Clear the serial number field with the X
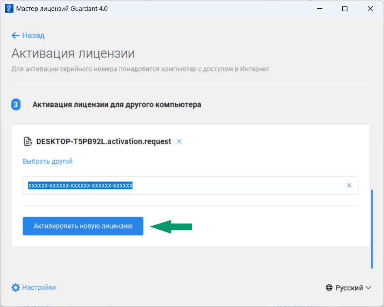 (349, 185)
